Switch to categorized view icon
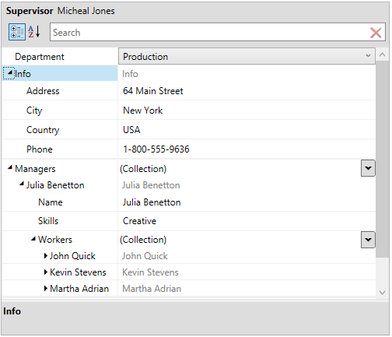This screenshot has width=392, height=337. pos(17,32)
